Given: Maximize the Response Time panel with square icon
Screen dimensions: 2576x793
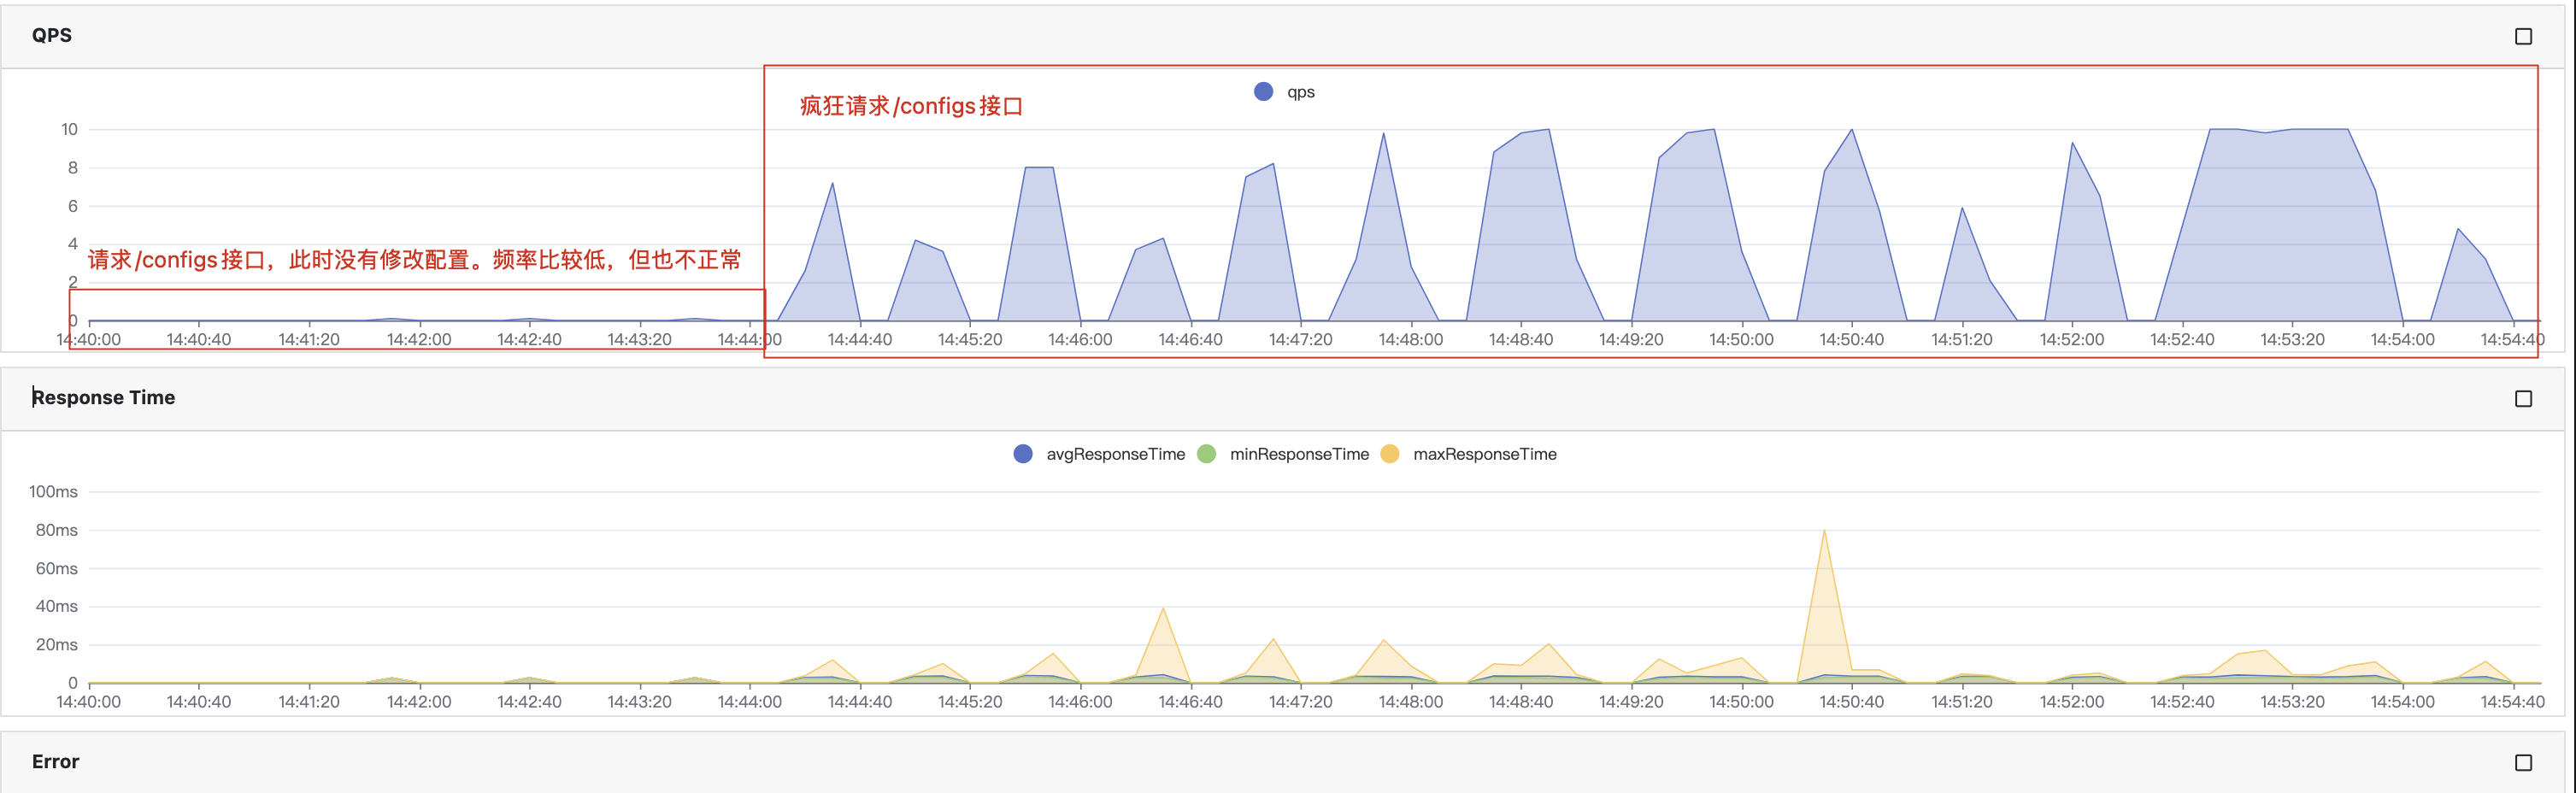Looking at the screenshot, I should tap(2523, 398).
